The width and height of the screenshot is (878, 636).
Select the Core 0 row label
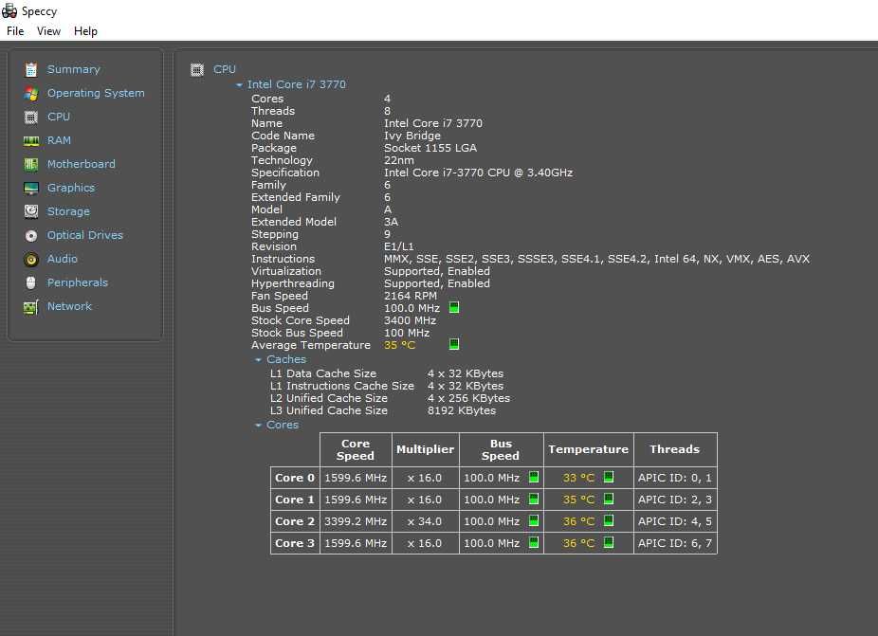click(295, 478)
